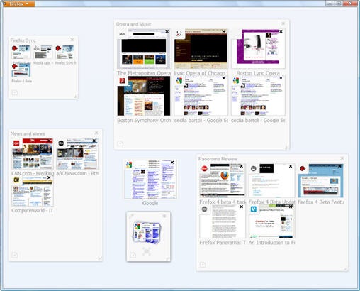Add new tab in Panorama Review group
The height and width of the screenshot is (291, 360).
(203, 264)
